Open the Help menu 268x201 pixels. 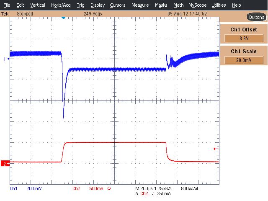click(236, 5)
